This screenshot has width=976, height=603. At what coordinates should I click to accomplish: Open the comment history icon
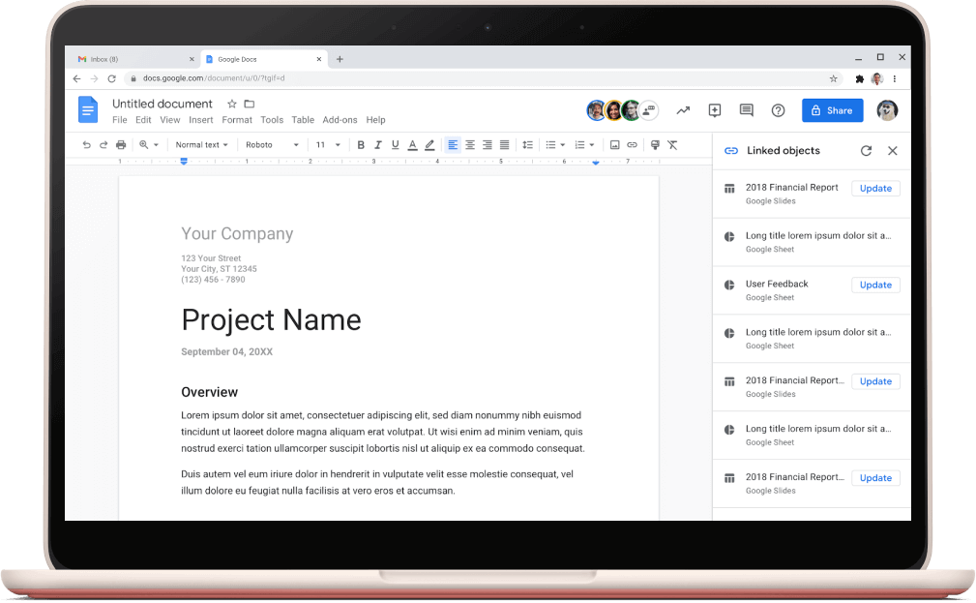(x=746, y=110)
